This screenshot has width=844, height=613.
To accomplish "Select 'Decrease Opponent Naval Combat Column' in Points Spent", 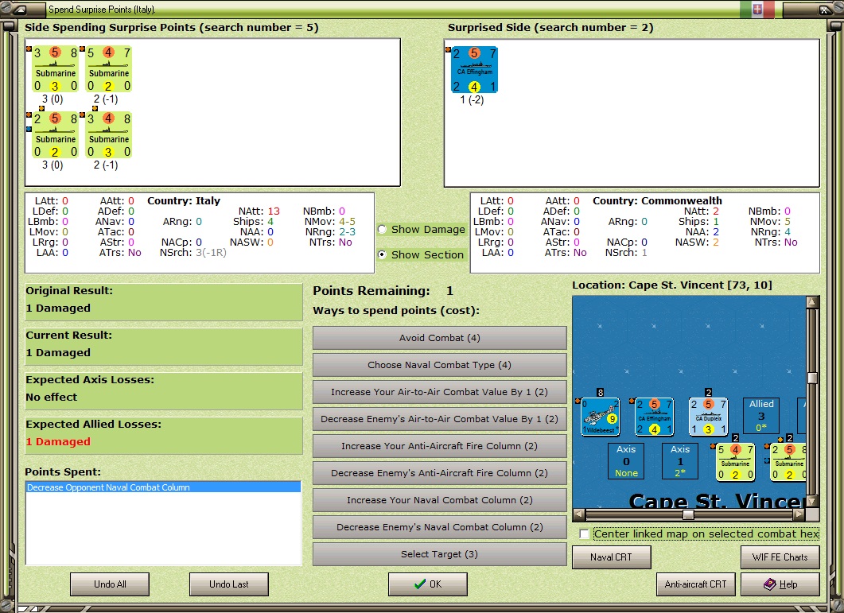I will pos(163,487).
